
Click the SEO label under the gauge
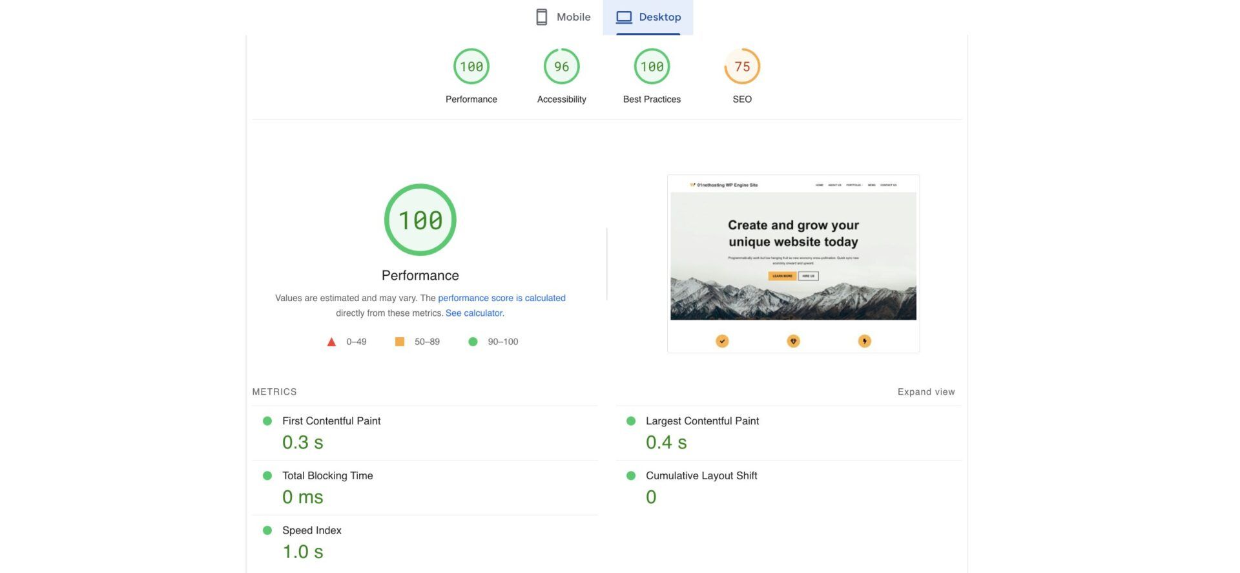742,99
